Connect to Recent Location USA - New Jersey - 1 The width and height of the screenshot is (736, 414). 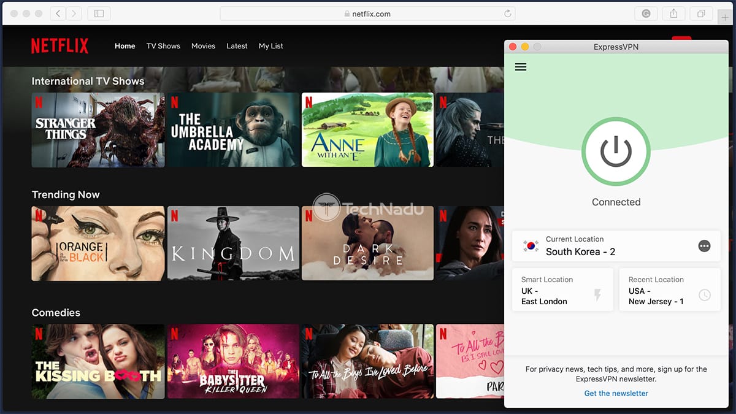[x=670, y=289]
